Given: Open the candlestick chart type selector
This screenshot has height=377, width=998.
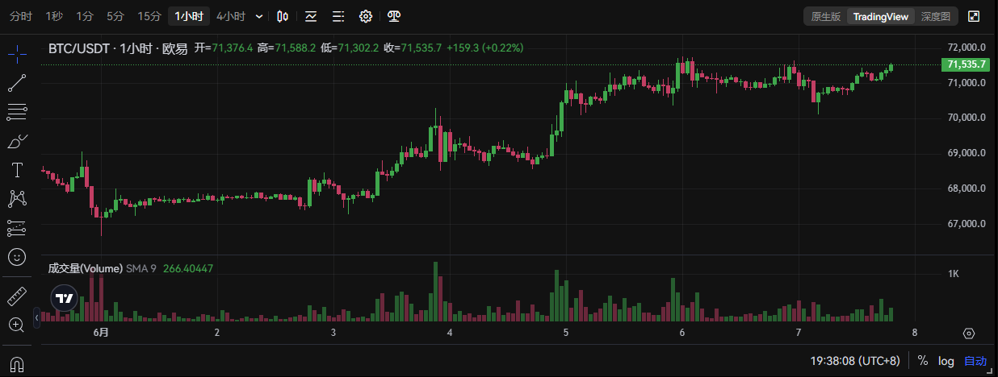Looking at the screenshot, I should tap(282, 16).
